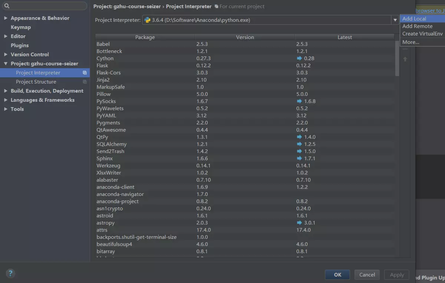Click the package list vertical scrollbar
Screen dimensions: 445x283
coord(397,59)
